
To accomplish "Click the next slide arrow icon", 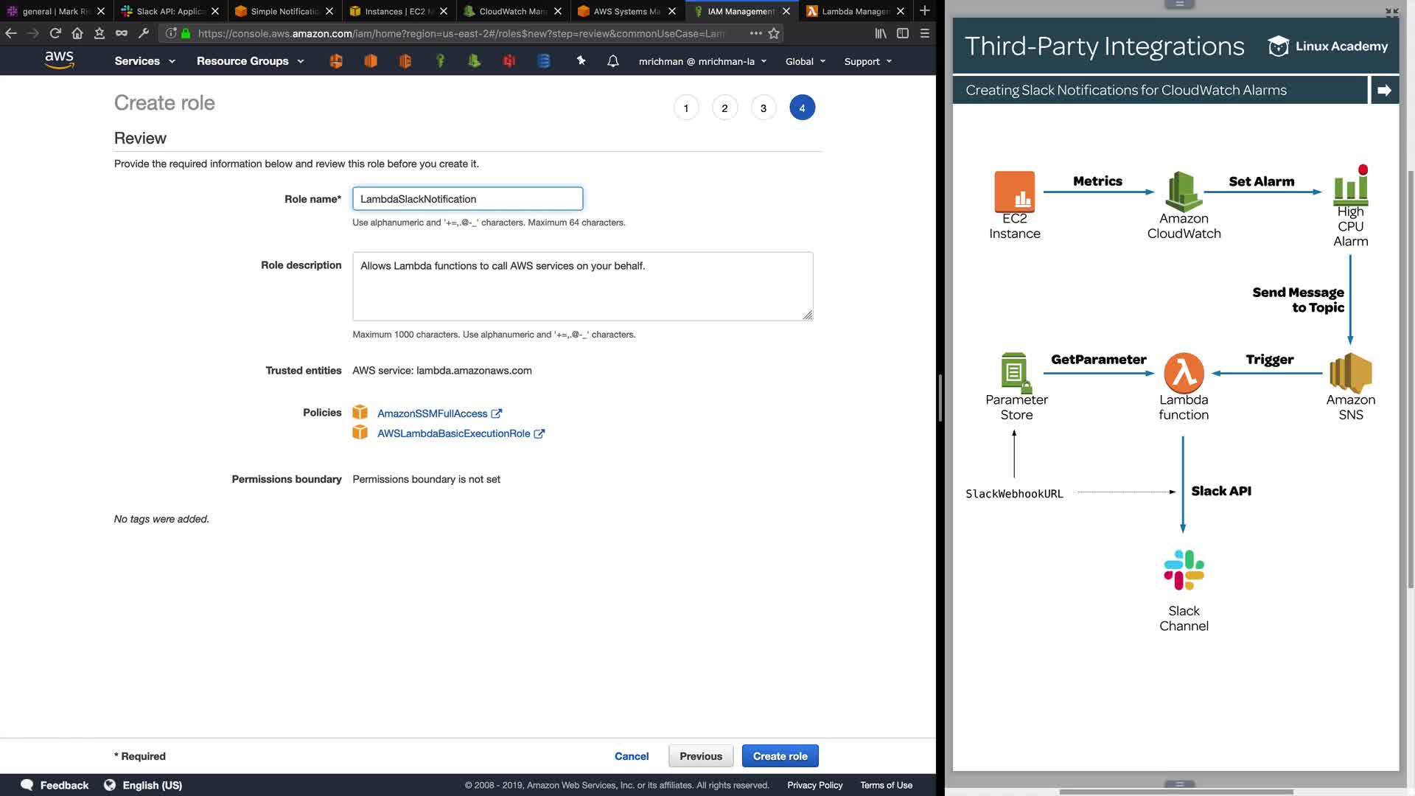I will coord(1384,90).
